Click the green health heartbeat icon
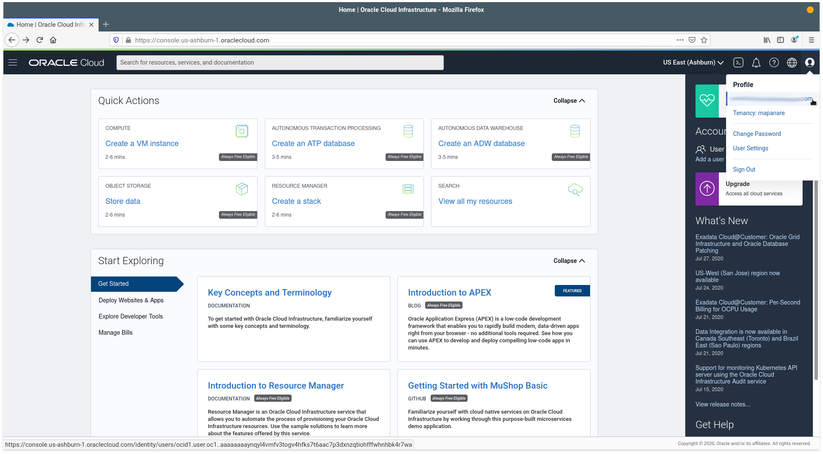This screenshot has height=454, width=823. click(707, 101)
